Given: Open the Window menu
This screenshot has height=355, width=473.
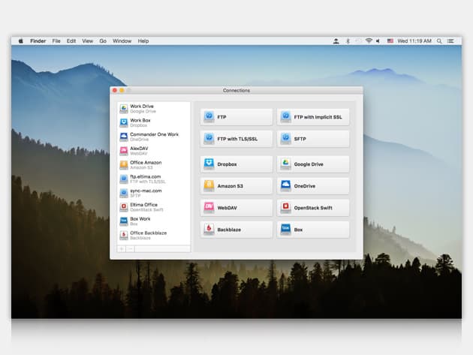Looking at the screenshot, I should click(x=122, y=41).
